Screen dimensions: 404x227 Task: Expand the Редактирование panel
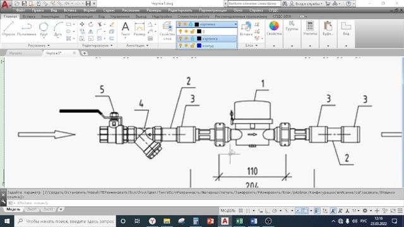[x=97, y=45]
